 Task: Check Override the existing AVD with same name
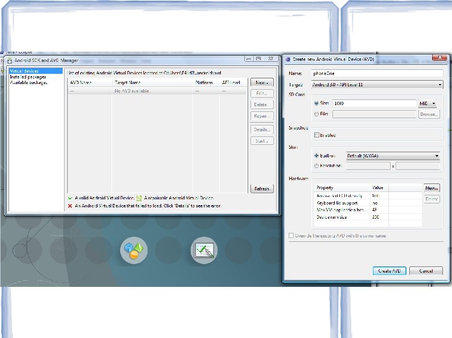point(291,236)
